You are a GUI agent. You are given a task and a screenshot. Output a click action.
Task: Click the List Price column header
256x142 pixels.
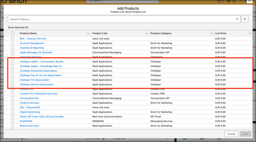(x=221, y=33)
